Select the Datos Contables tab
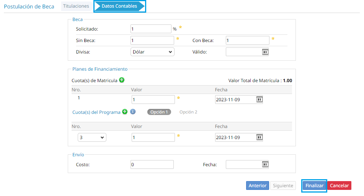364x196 pixels. point(119,6)
